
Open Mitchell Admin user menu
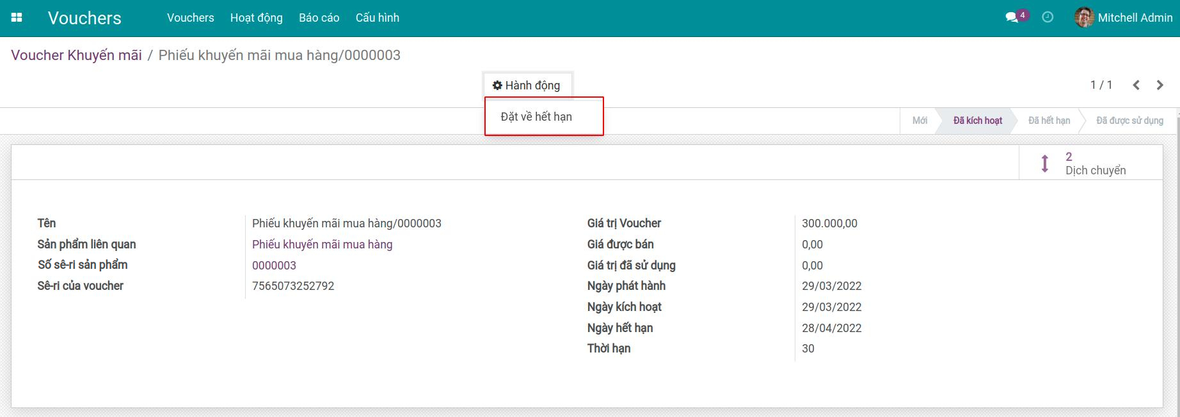1124,18
